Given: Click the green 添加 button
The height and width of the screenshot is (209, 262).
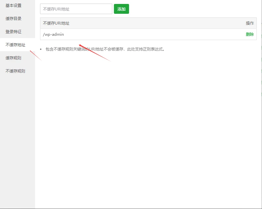Looking at the screenshot, I should 121,9.
